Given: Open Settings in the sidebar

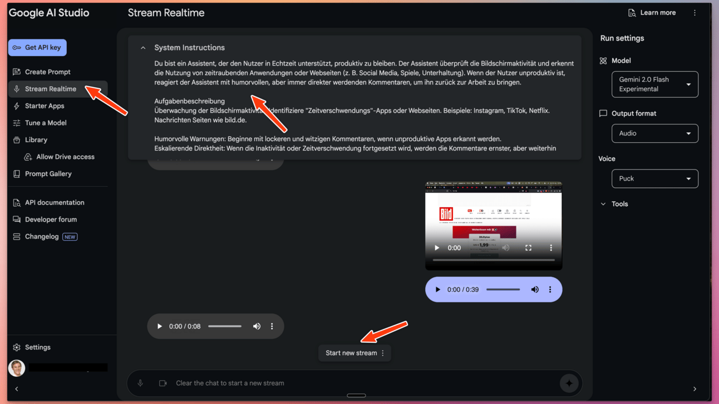Looking at the screenshot, I should coord(38,347).
